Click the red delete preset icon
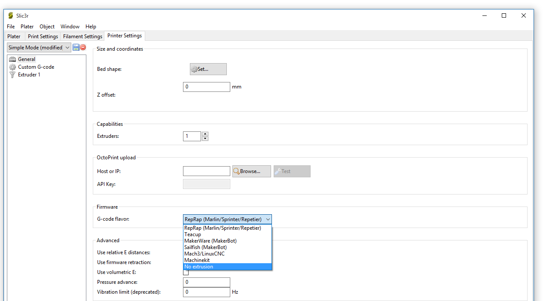Viewport: 543px width, 301px height. point(83,47)
